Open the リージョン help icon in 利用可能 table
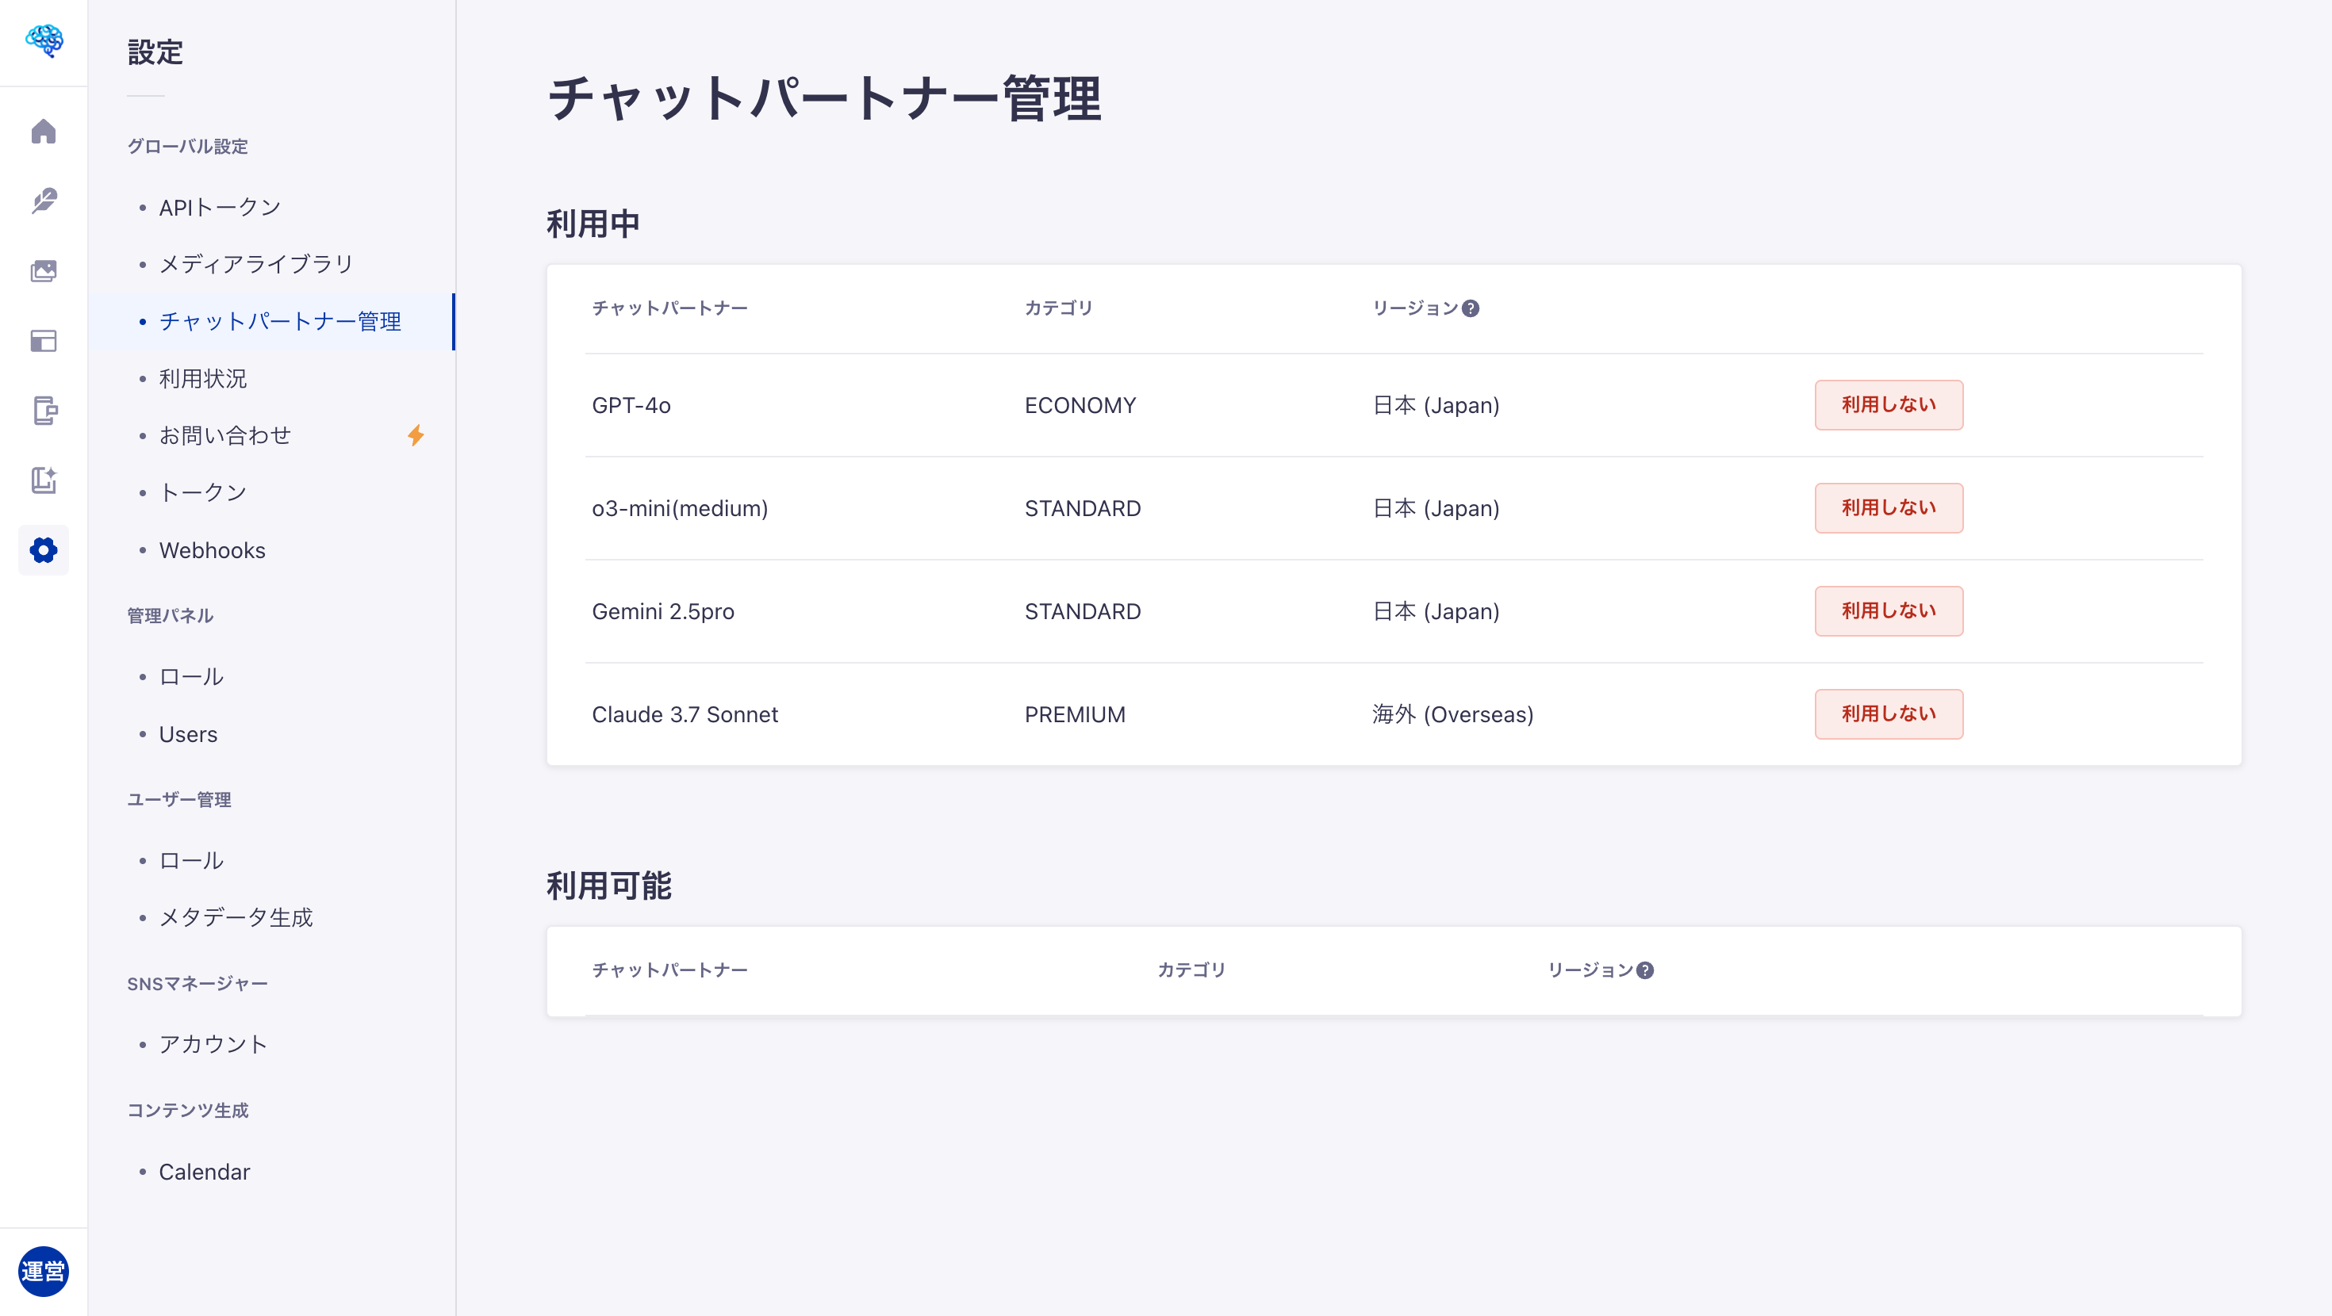Screen dimensions: 2332x1316 tap(1646, 971)
